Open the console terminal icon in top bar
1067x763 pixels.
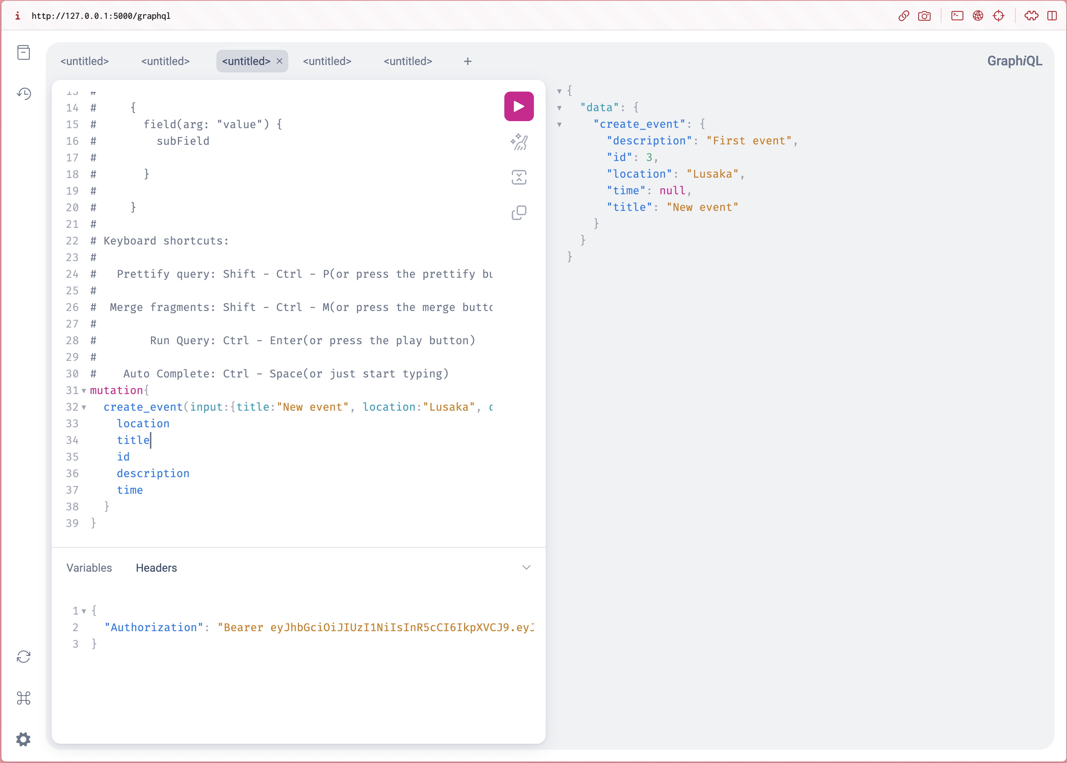957,16
